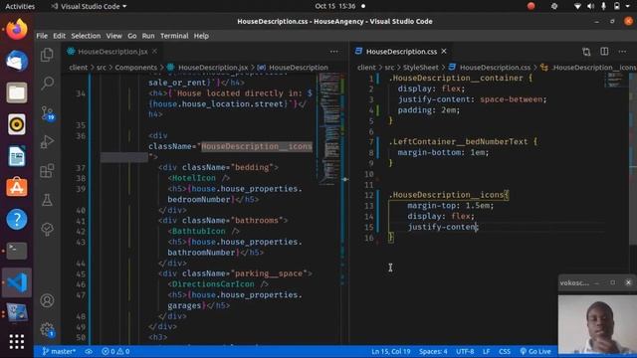Click the UTF-8 encoding status item
The height and width of the screenshot is (358, 637).
tap(465, 351)
